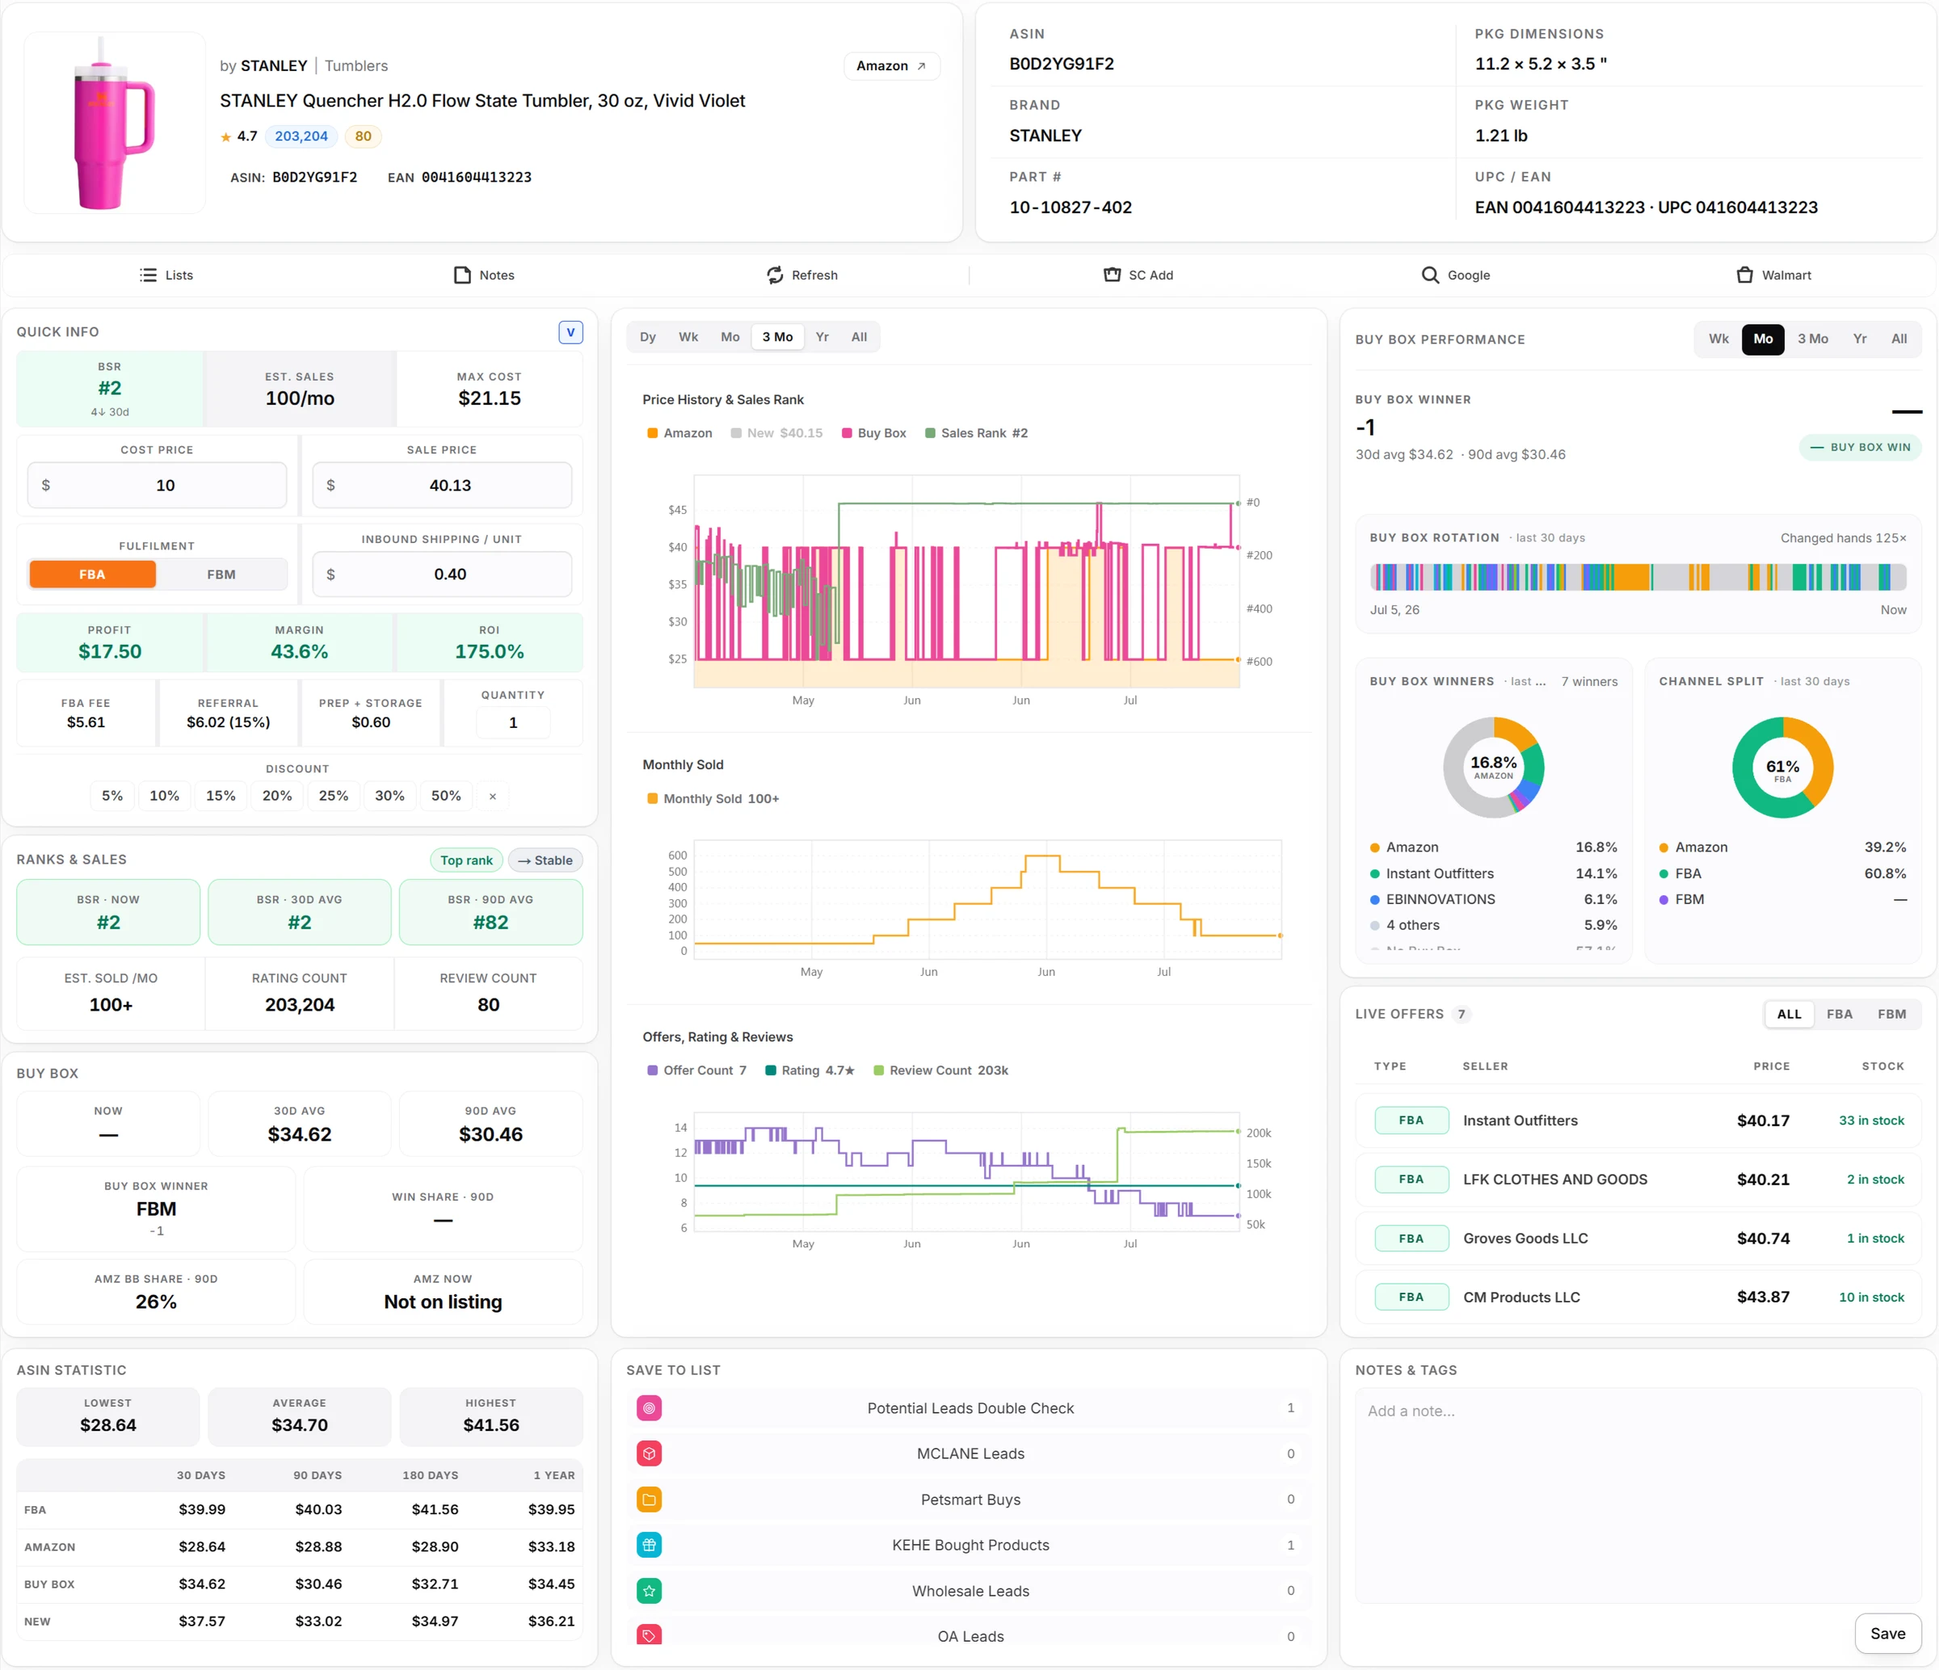This screenshot has width=1939, height=1670.
Task: Switch the chart range to Wk
Action: point(689,337)
